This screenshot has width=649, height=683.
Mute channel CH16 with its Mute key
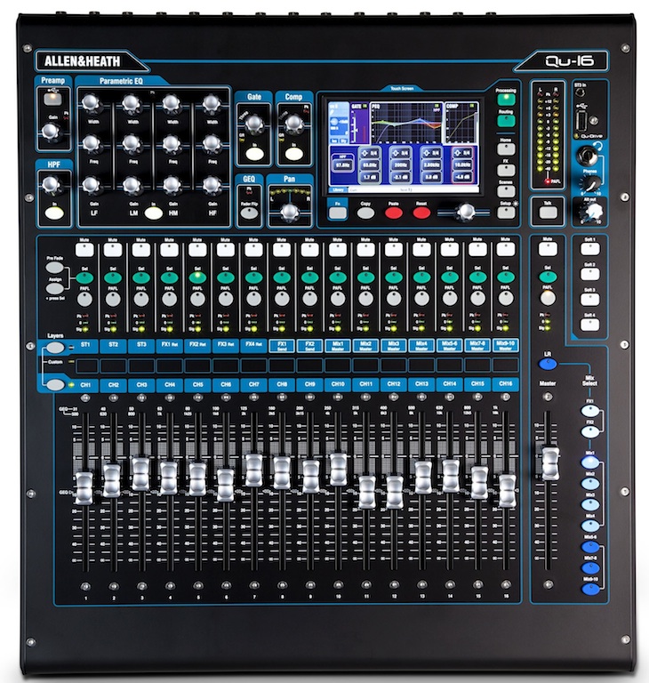point(506,250)
